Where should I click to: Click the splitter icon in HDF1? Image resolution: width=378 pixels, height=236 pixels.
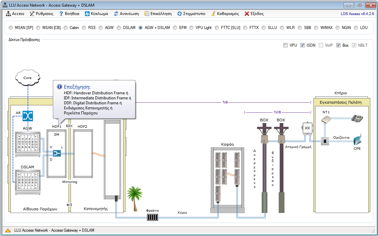pyautogui.click(x=57, y=153)
